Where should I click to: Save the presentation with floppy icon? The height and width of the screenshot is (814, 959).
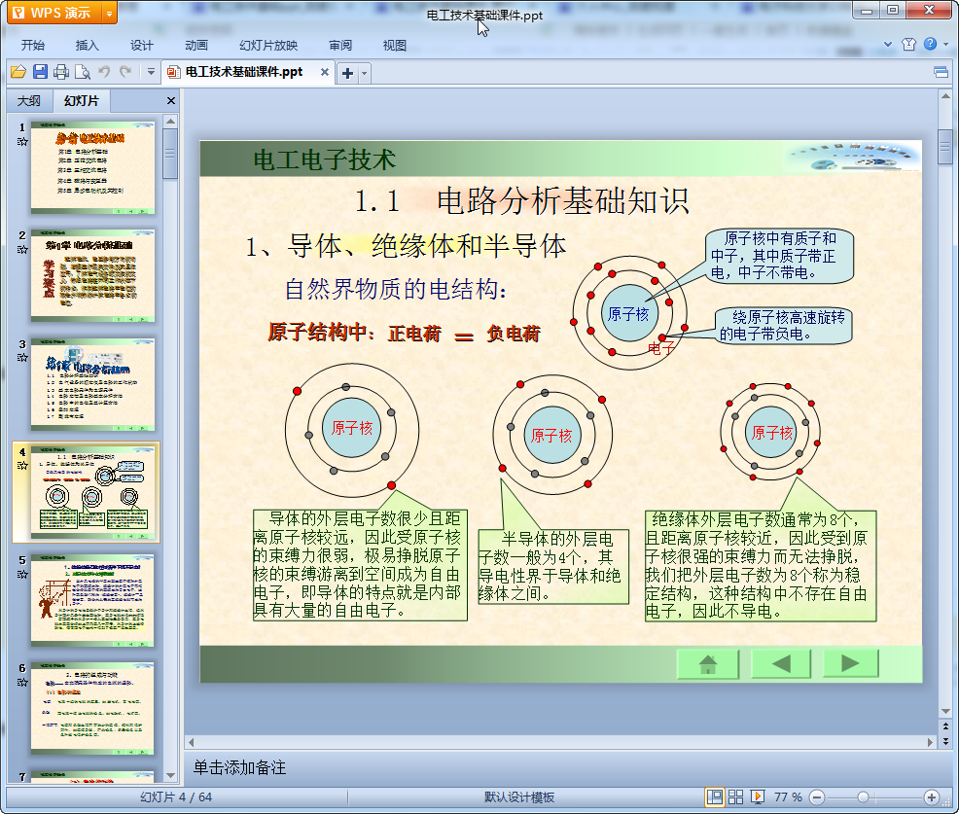(41, 72)
